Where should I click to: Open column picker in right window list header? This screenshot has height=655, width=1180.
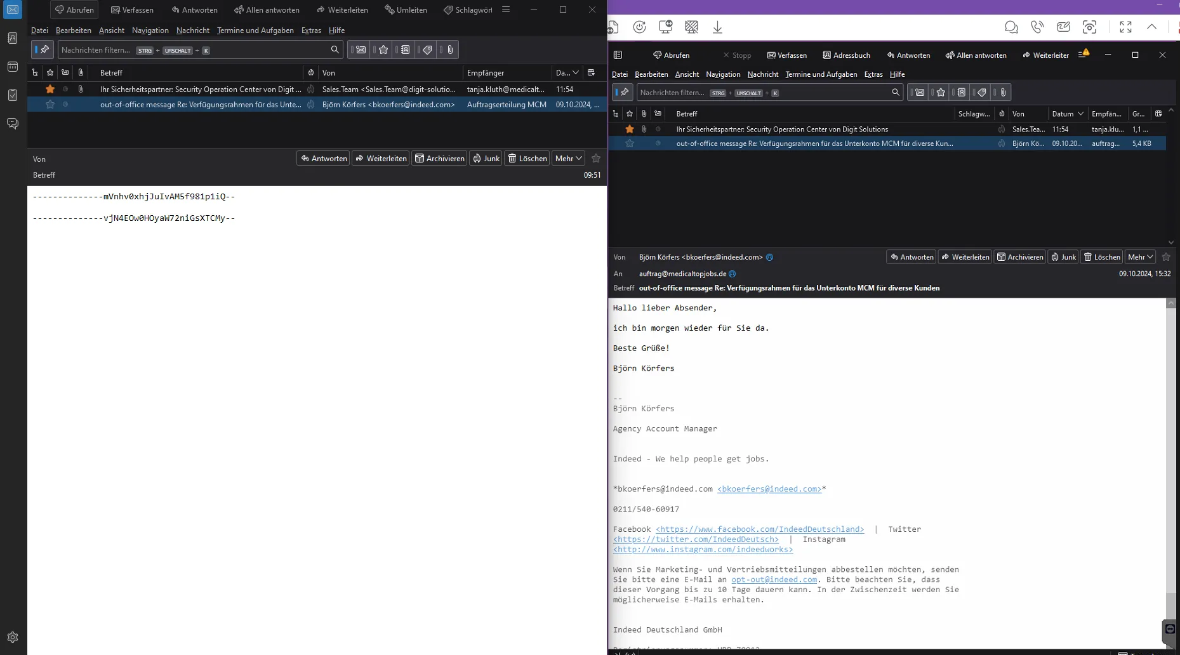tap(1158, 114)
